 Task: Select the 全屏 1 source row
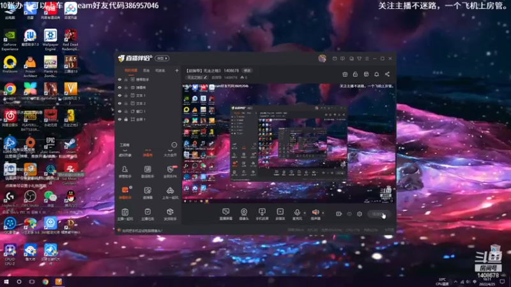(148, 119)
